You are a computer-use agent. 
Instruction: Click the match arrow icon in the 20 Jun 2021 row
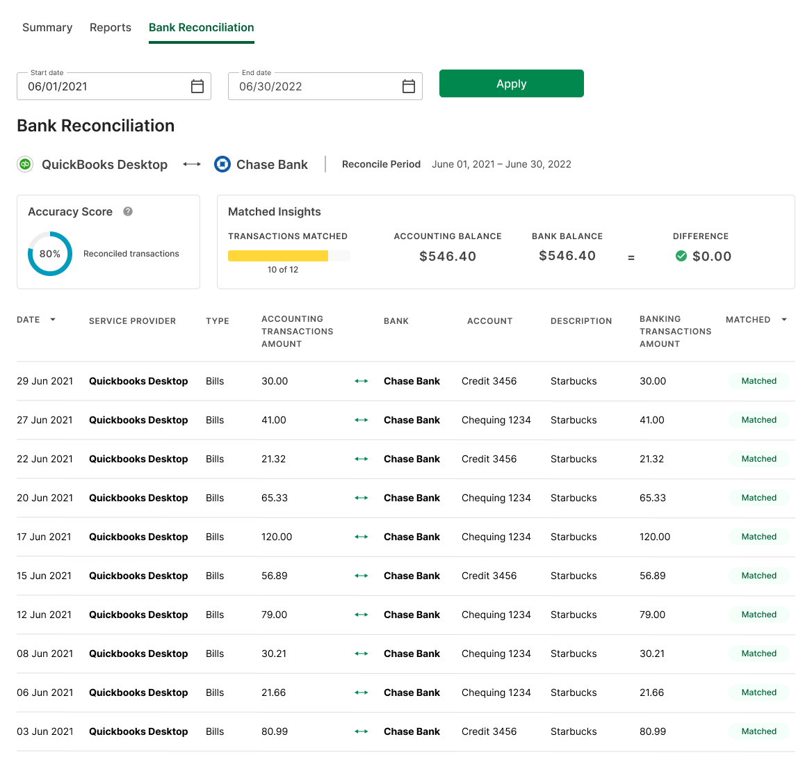[362, 498]
